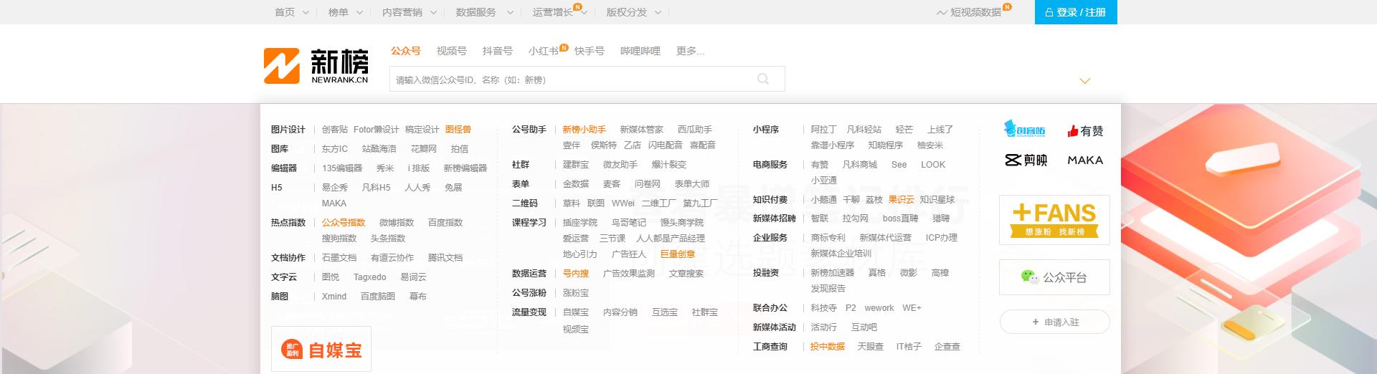The width and height of the screenshot is (1377, 374).
Task: Open the 企查查 link
Action: (x=947, y=347)
